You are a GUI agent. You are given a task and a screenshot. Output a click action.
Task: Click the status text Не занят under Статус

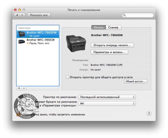coord(96,70)
